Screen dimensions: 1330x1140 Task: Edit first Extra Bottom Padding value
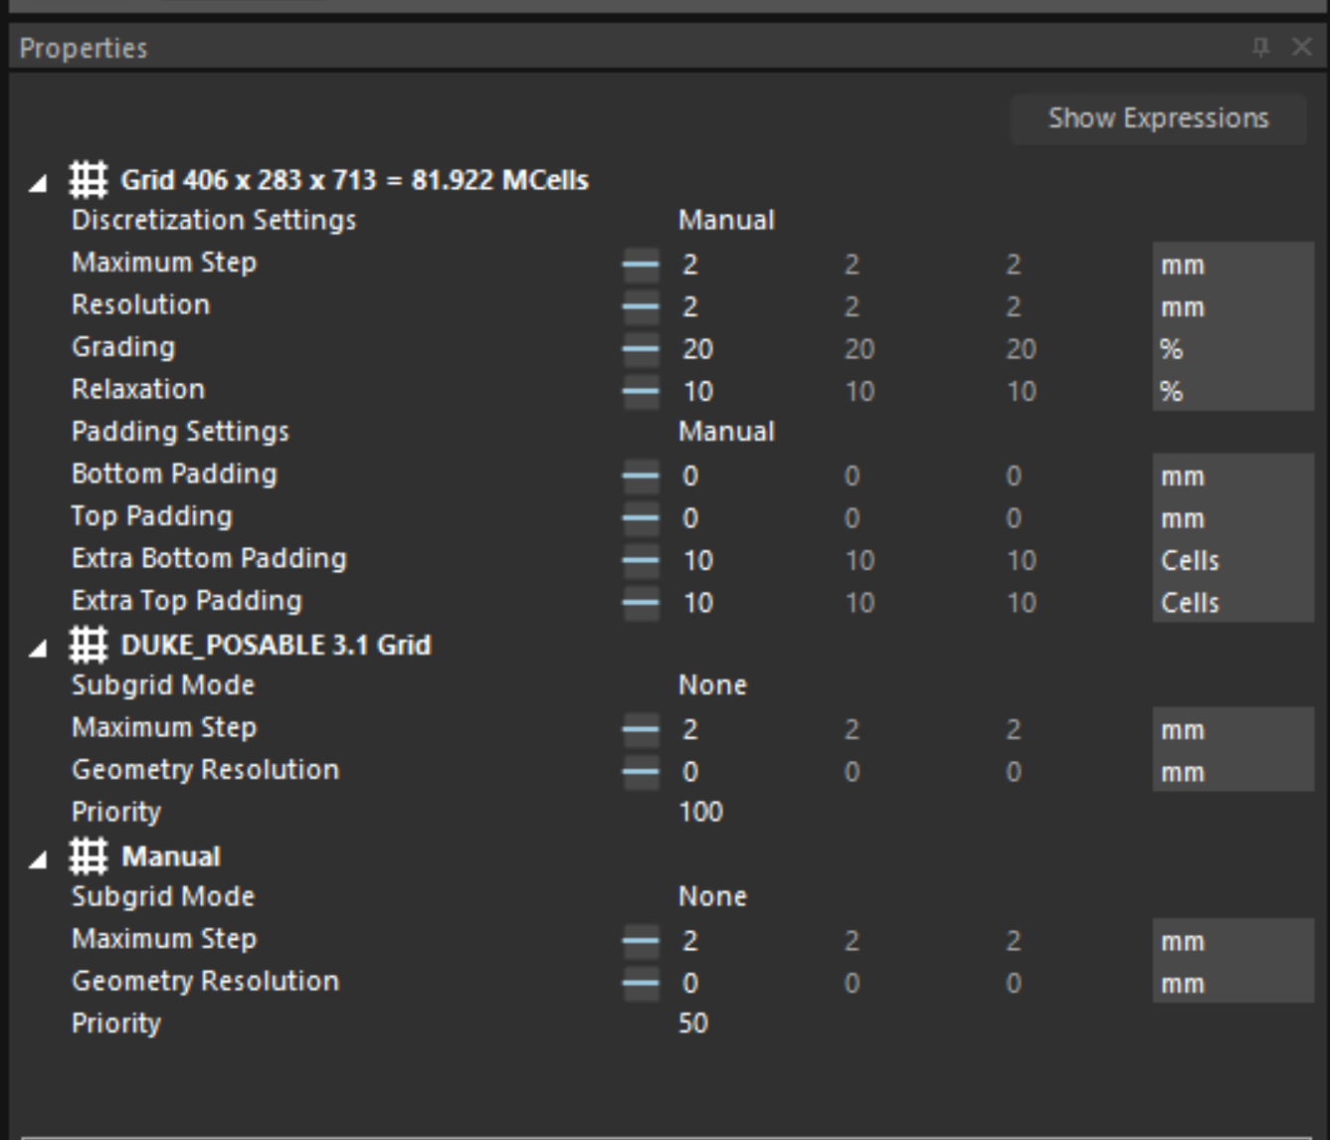coord(698,561)
